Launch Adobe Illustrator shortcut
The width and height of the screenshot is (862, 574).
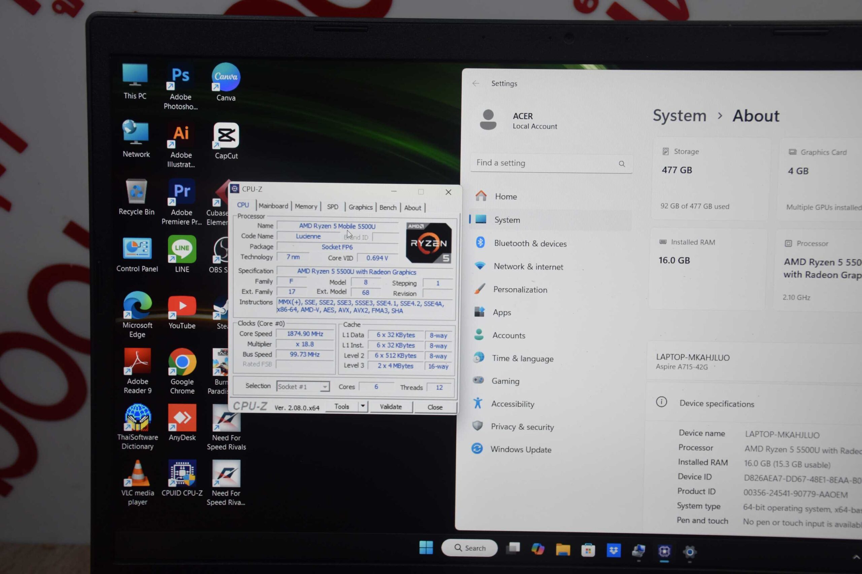click(x=181, y=145)
